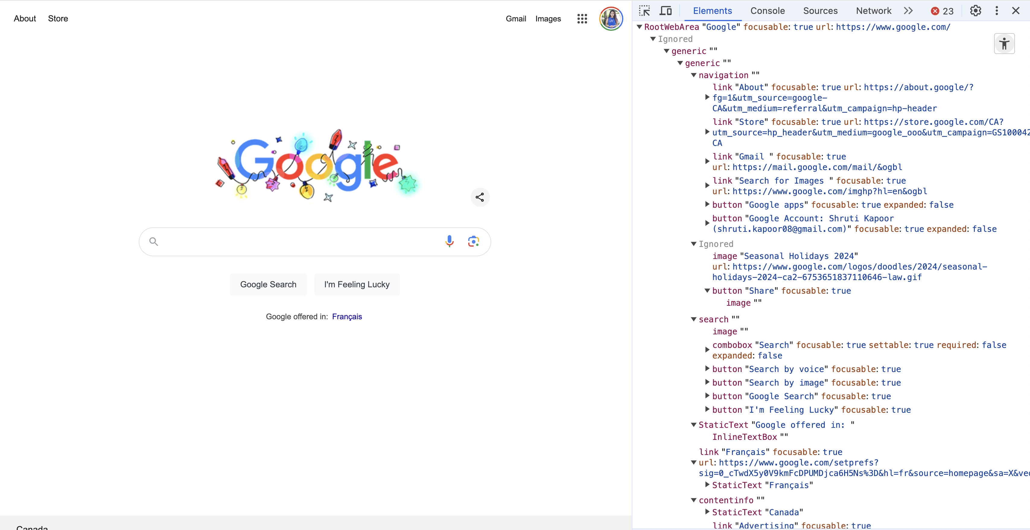Image resolution: width=1030 pixels, height=530 pixels.
Task: Toggle the accessibility tree view button
Action: pyautogui.click(x=1004, y=44)
